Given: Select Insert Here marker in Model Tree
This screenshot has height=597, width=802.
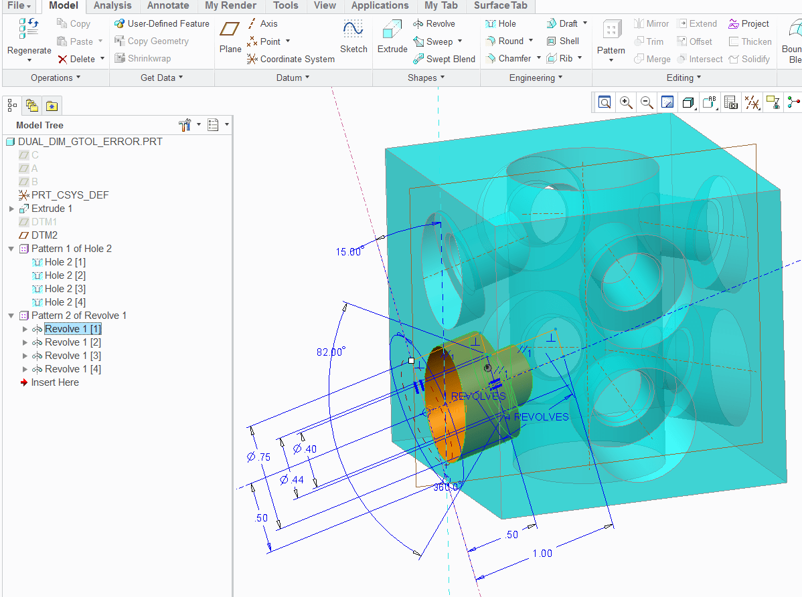Looking at the screenshot, I should click(54, 382).
